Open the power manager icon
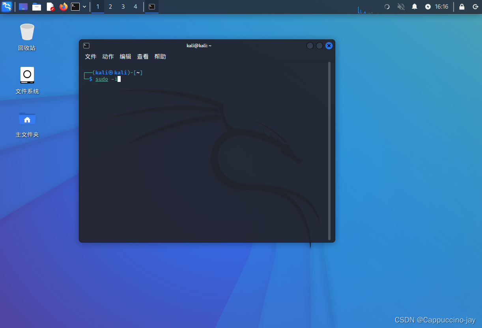The image size is (482, 328). (428, 7)
